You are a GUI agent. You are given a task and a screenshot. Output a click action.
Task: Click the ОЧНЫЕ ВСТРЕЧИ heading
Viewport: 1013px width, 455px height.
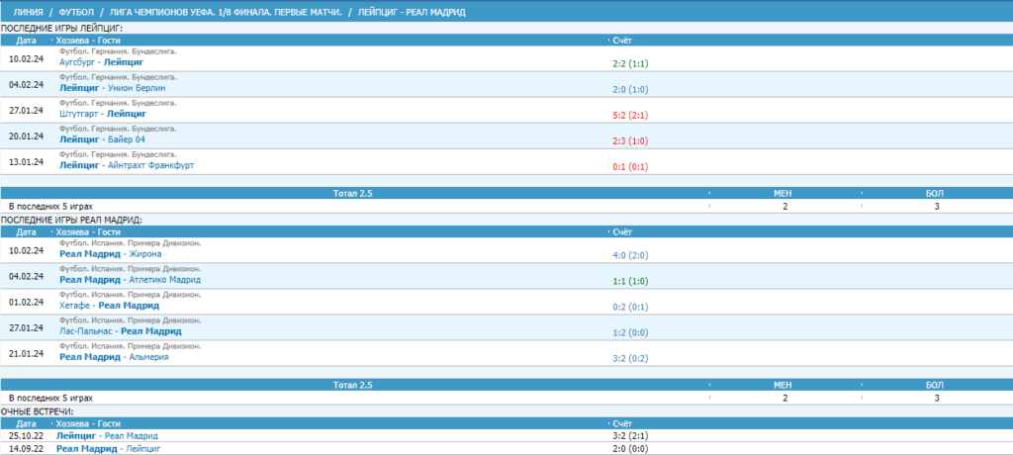coord(37,411)
